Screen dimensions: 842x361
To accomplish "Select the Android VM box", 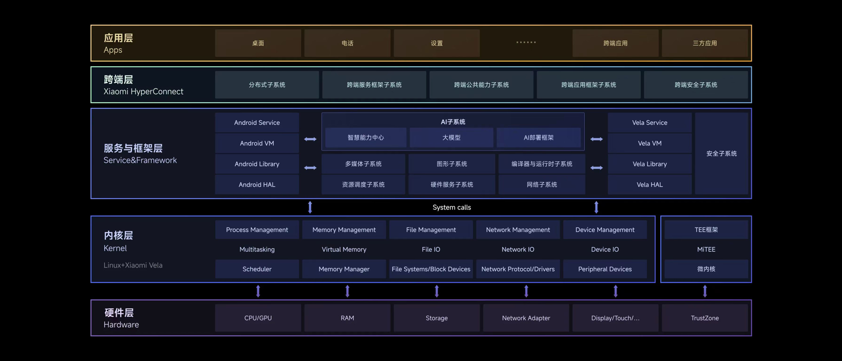I will pos(257,143).
